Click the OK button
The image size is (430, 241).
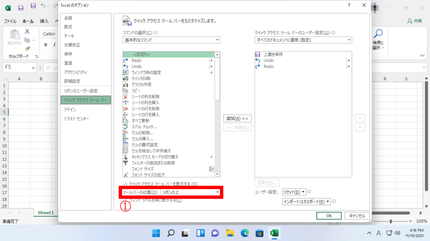click(329, 215)
